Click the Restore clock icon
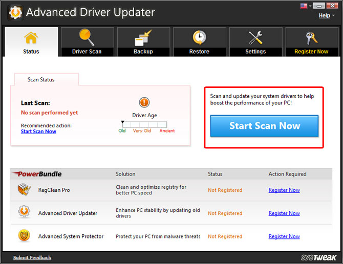 tap(199, 37)
